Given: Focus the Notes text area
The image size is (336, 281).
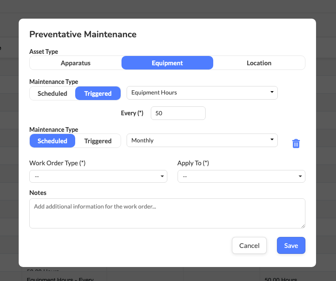Looking at the screenshot, I should point(167,213).
